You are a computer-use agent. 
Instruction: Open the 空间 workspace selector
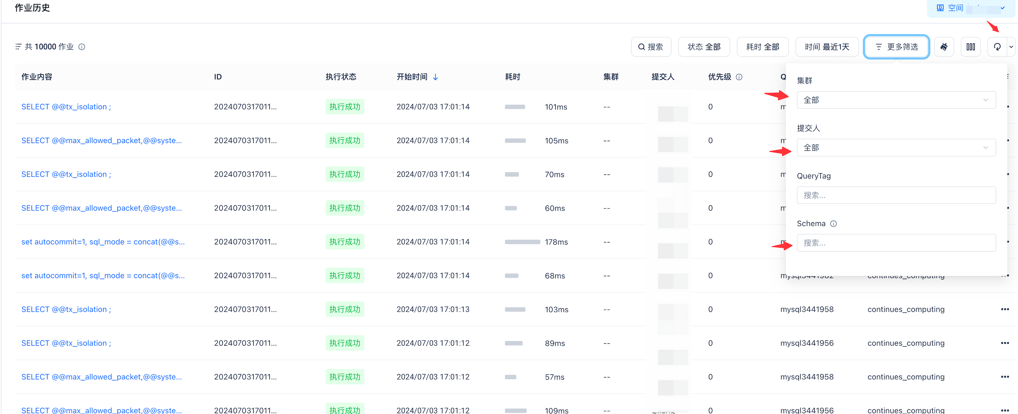(x=970, y=8)
